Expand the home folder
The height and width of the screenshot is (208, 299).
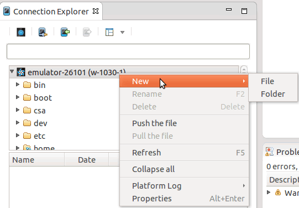point(18,148)
